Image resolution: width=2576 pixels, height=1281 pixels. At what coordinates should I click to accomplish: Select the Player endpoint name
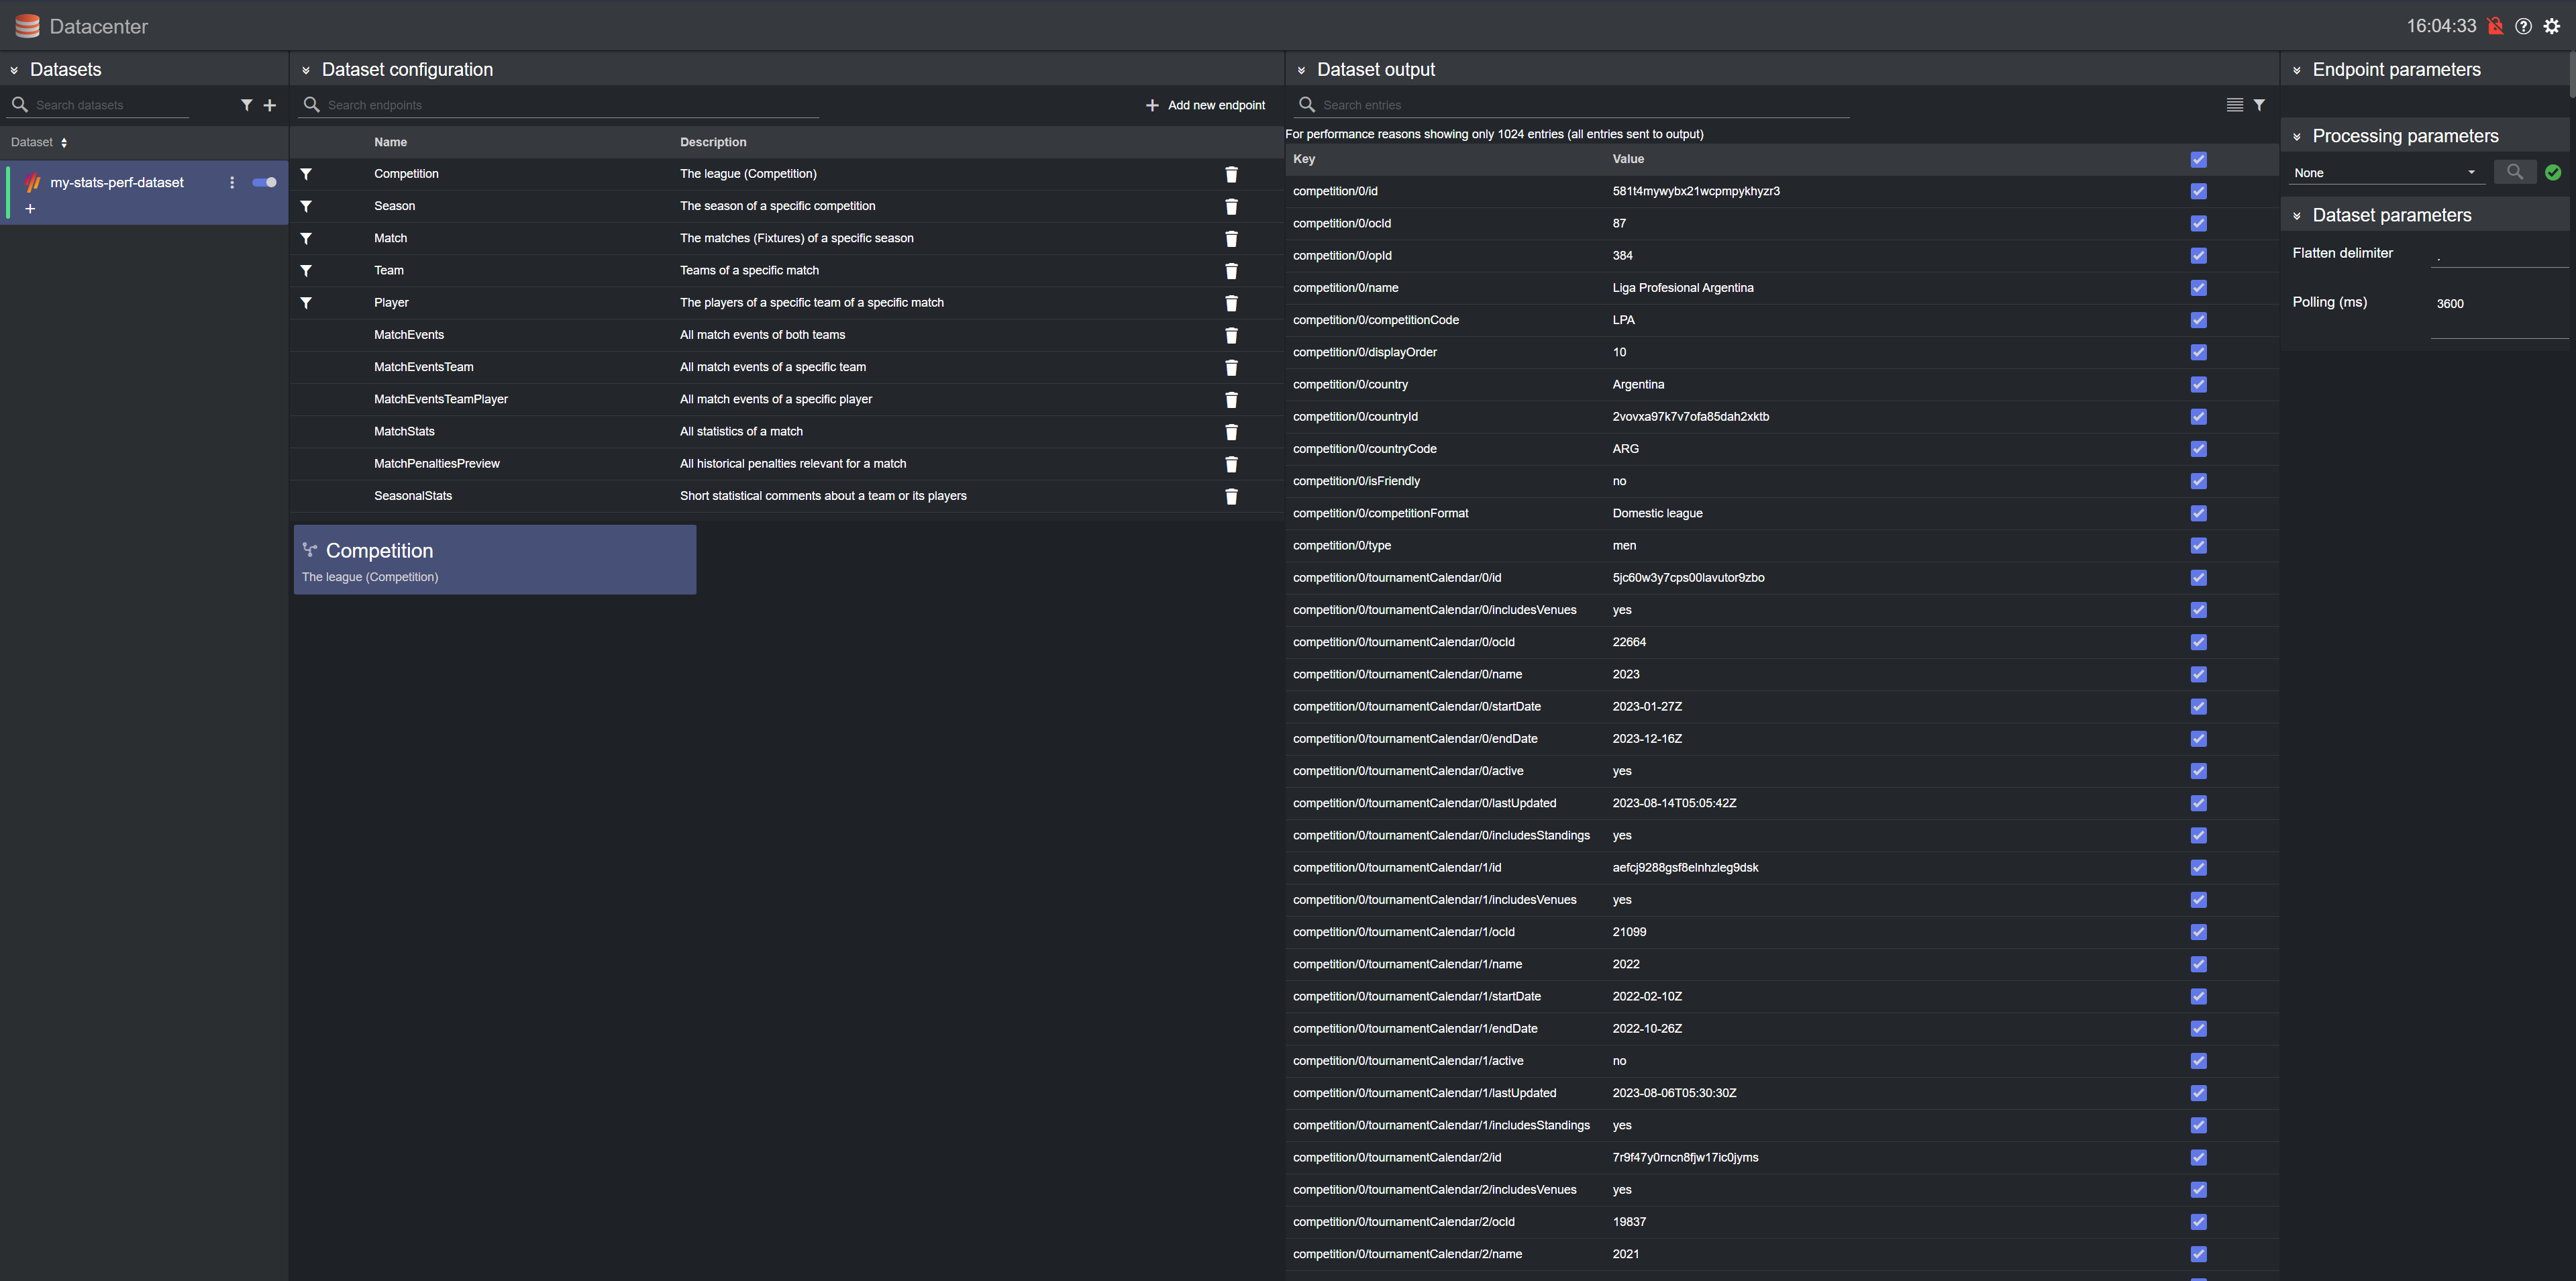point(391,303)
